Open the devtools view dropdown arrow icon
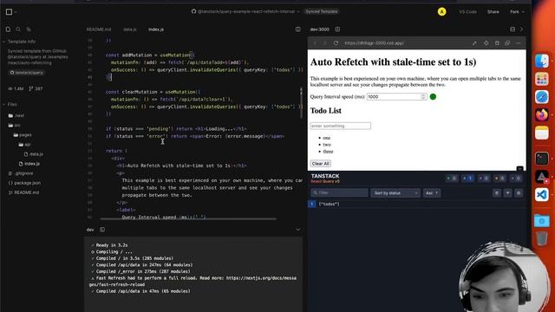This screenshot has width=555, height=312. 507,193
